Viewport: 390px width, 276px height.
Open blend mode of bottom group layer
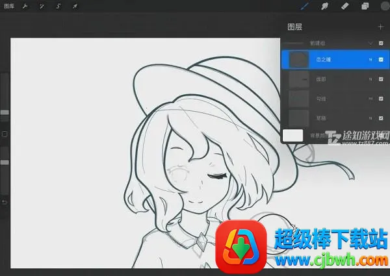(370, 118)
